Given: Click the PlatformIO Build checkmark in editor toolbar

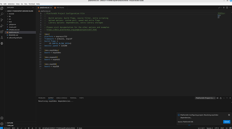Looking at the screenshot, I should click(x=219, y=8).
